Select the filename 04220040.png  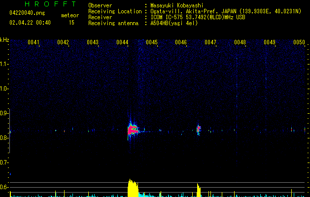(27, 13)
